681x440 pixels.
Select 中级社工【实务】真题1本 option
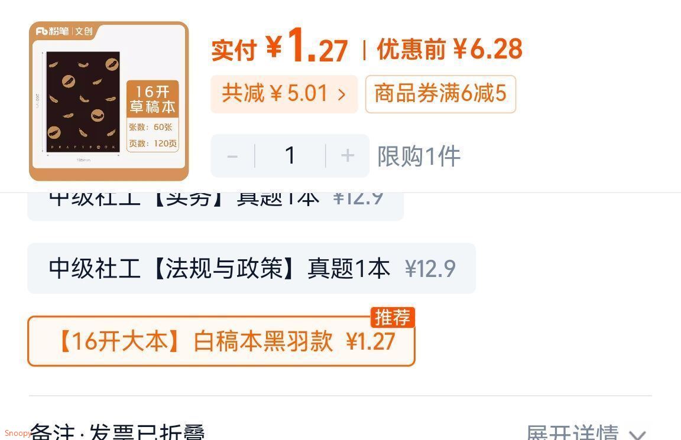(x=215, y=206)
